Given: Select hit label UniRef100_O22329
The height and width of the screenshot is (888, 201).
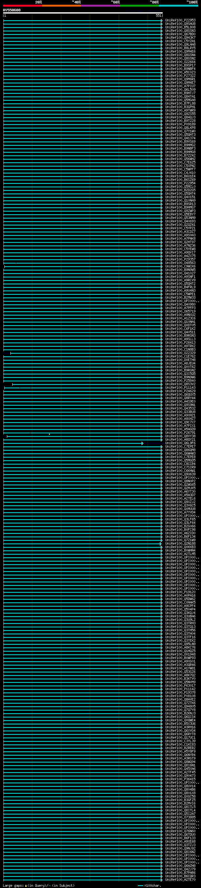Looking at the screenshot, I should click(180, 353).
